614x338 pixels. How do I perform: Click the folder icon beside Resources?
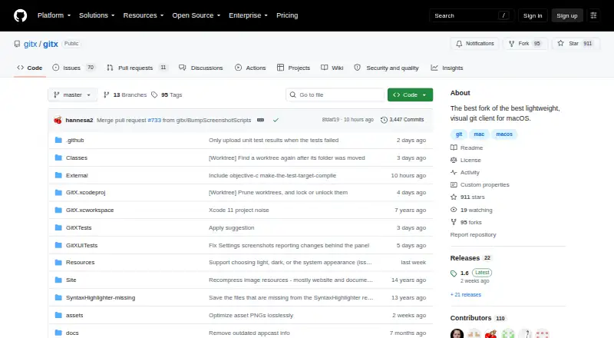pyautogui.click(x=58, y=262)
